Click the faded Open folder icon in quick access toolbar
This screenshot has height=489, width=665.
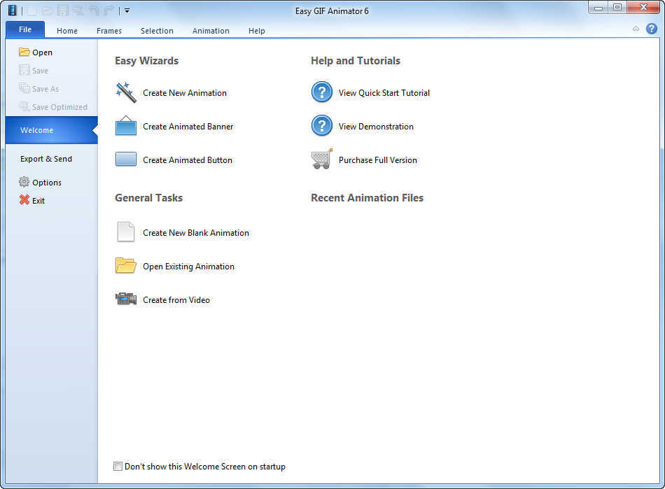(47, 10)
